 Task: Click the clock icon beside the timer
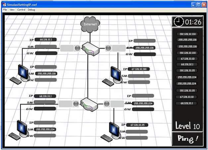coord(179,22)
